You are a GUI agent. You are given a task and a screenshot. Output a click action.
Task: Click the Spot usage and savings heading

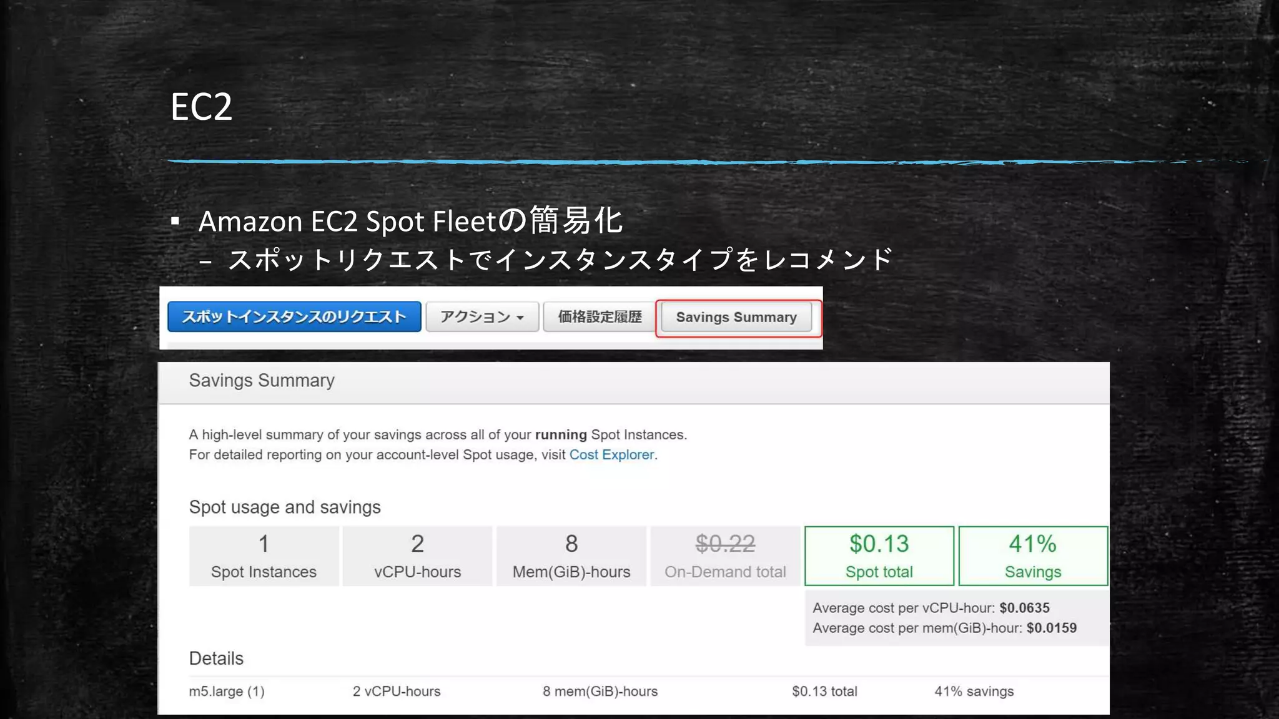[x=285, y=507]
